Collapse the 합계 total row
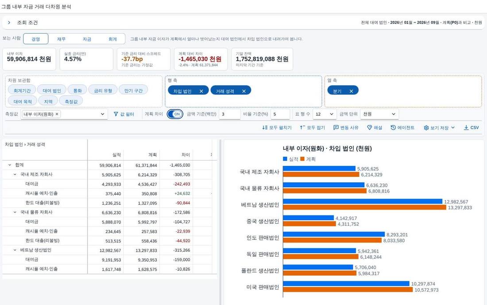Image resolution: width=487 pixels, height=305 pixels. pyautogui.click(x=10, y=165)
